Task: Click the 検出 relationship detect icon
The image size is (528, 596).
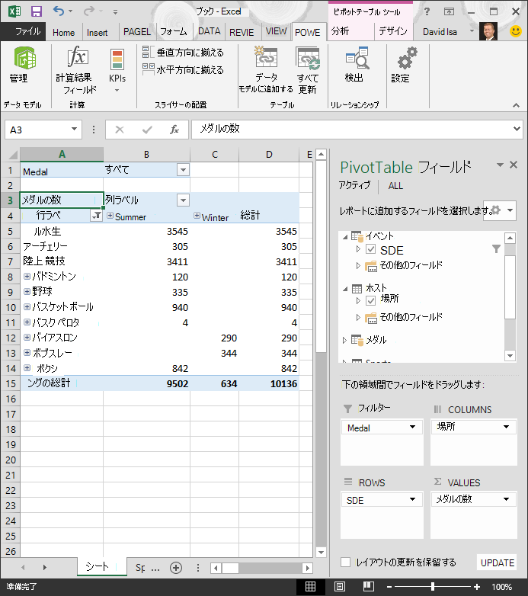Action: coord(357,58)
